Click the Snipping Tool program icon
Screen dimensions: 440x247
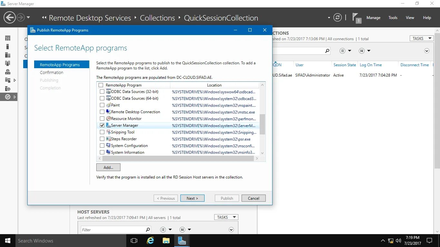(x=109, y=132)
